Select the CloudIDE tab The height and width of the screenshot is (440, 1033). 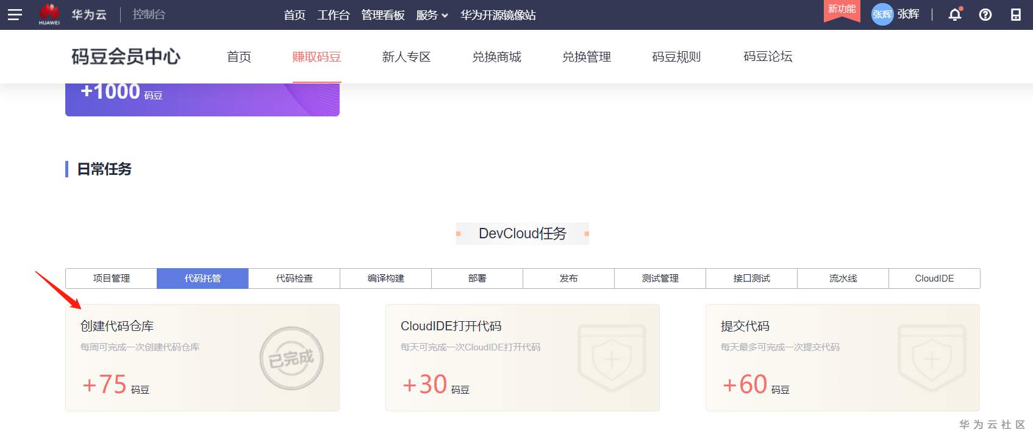[x=934, y=279]
